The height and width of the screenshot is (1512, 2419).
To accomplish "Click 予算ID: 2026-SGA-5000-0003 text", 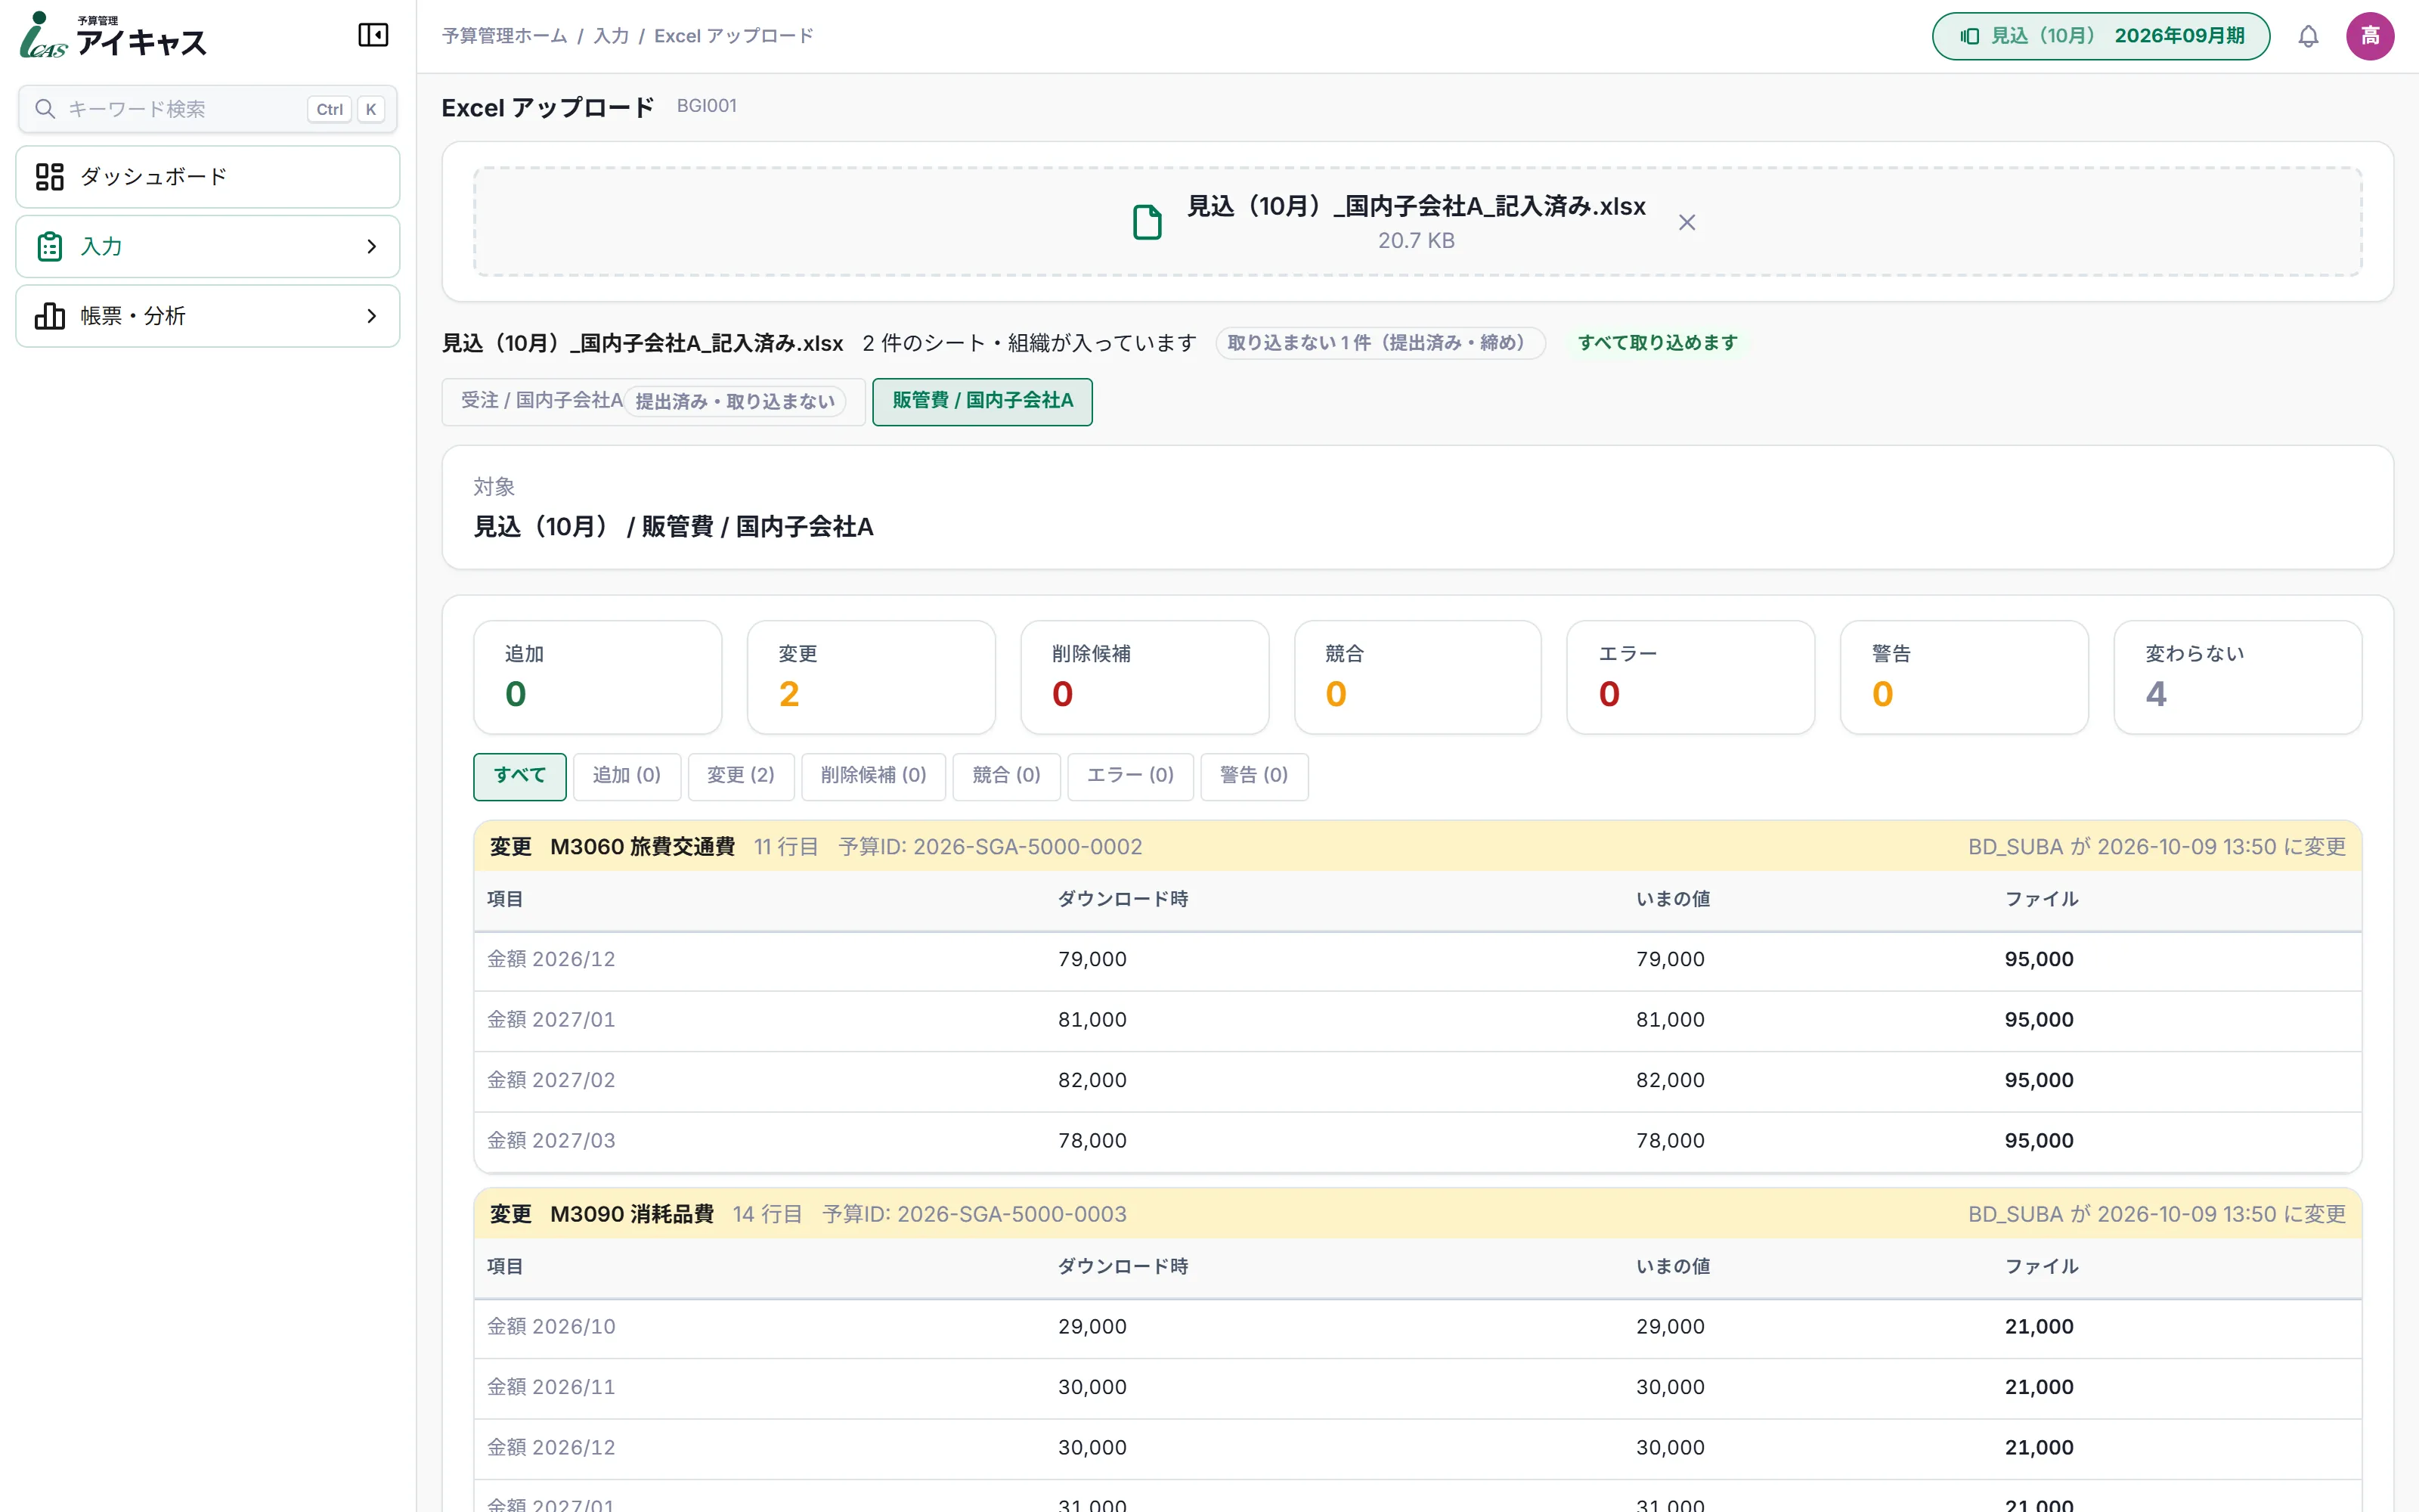I will coord(974,1215).
